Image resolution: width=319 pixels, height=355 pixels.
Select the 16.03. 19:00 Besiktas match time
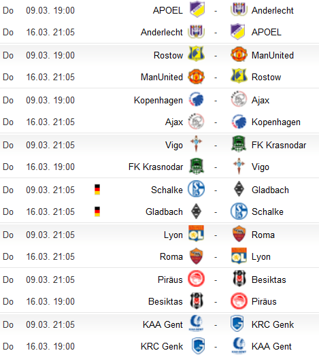coord(50,301)
